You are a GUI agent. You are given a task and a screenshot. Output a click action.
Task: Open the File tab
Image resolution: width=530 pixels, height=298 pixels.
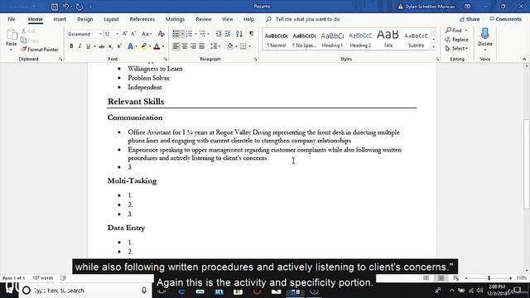tap(11, 19)
